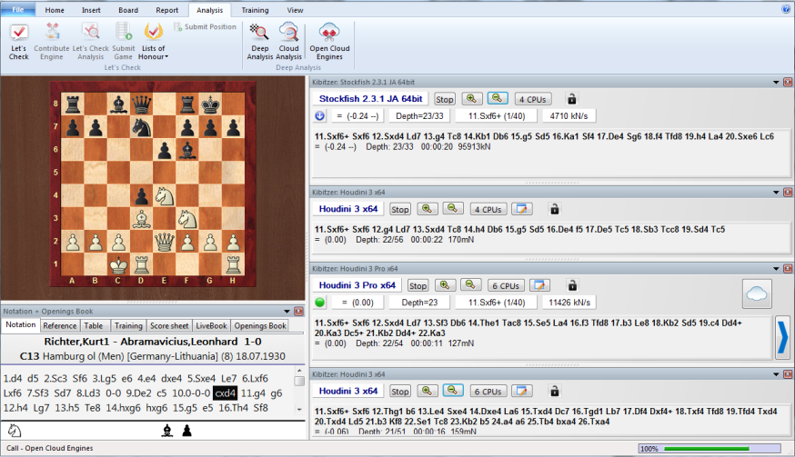795x457 pixels.
Task: Switch to the Board ribbon tab
Action: click(x=128, y=10)
